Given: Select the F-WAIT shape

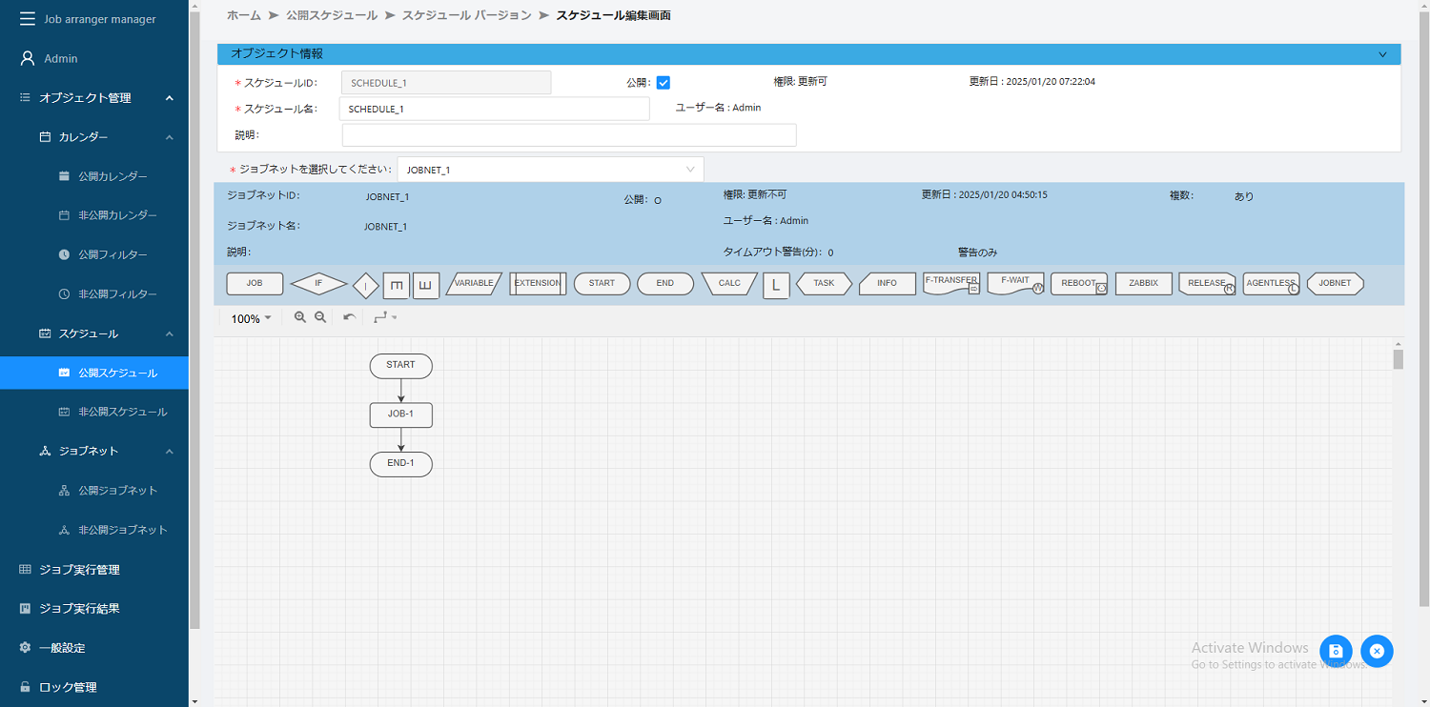Looking at the screenshot, I should pyautogui.click(x=1015, y=283).
